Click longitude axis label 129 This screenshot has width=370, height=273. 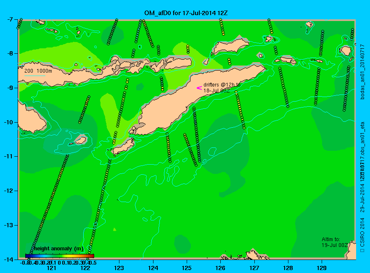[322, 268]
